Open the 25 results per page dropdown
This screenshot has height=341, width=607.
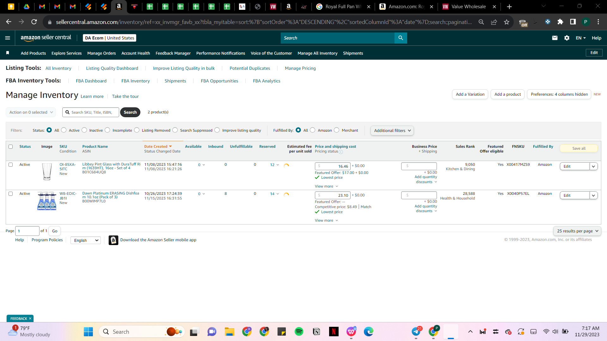(x=577, y=231)
